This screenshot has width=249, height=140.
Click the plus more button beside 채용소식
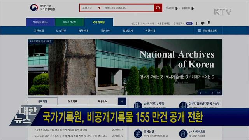[x=122, y=101]
